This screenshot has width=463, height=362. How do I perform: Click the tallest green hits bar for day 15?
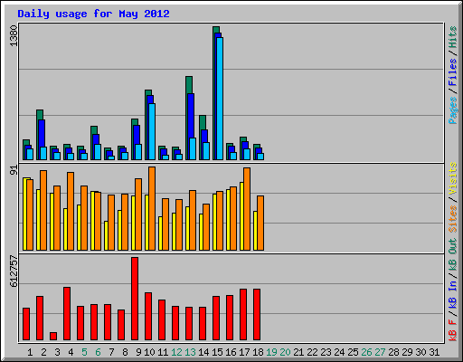click(x=214, y=93)
